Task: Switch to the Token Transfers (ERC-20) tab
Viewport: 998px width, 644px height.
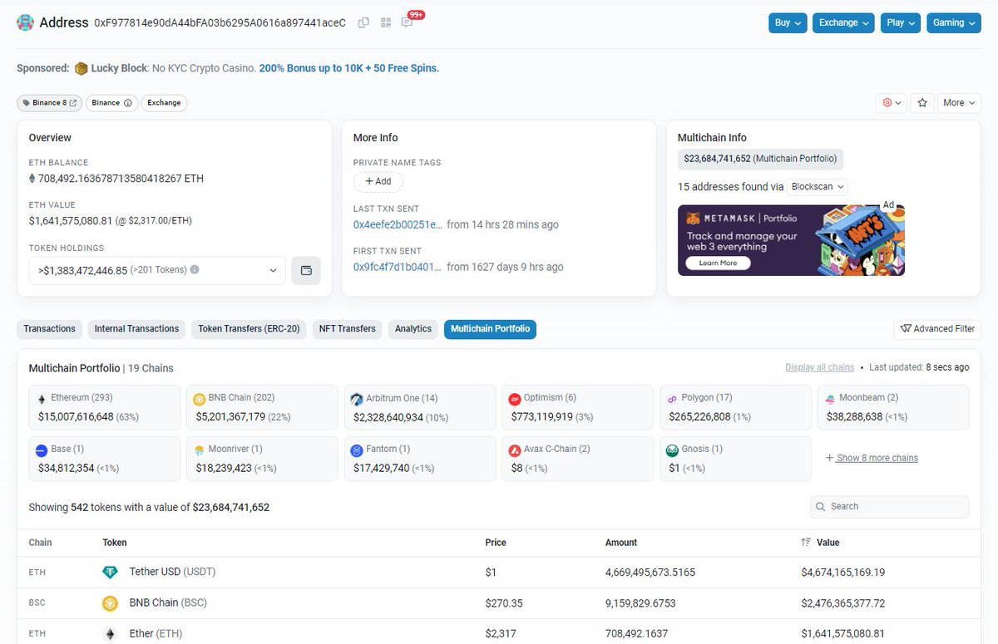Action: point(249,329)
